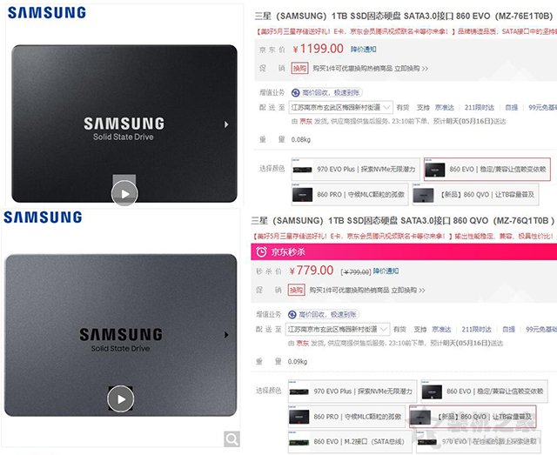Select 860 PRO option in upper listing
The image size is (557, 455).
coord(350,195)
